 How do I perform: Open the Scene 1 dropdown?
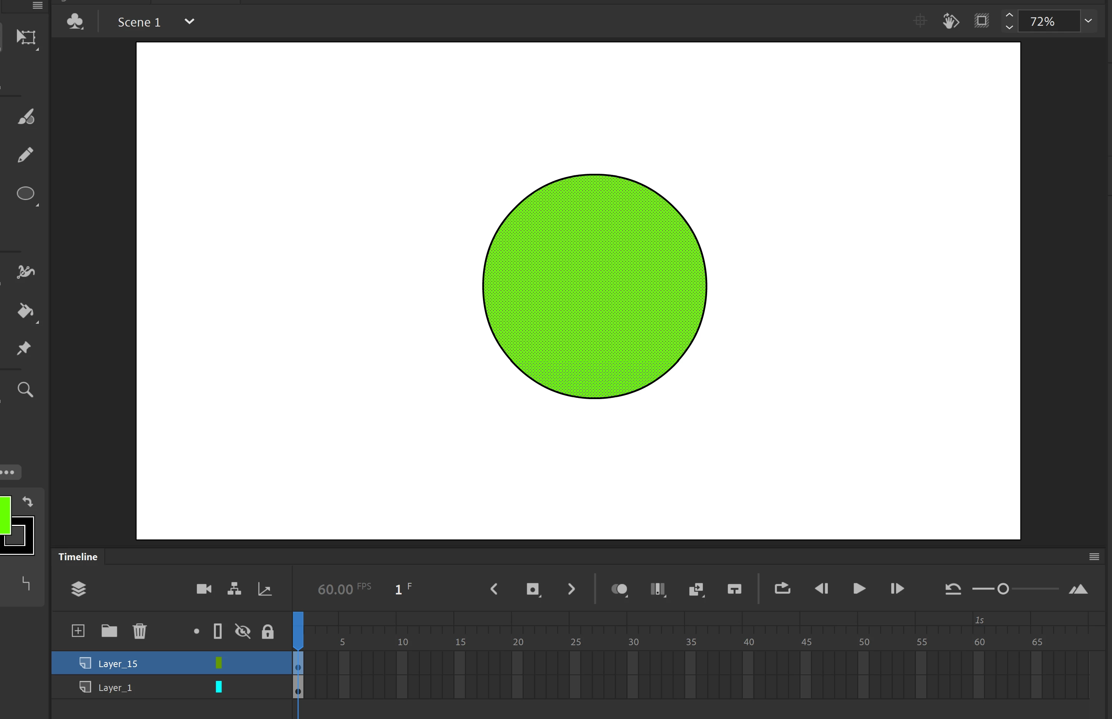pyautogui.click(x=189, y=22)
